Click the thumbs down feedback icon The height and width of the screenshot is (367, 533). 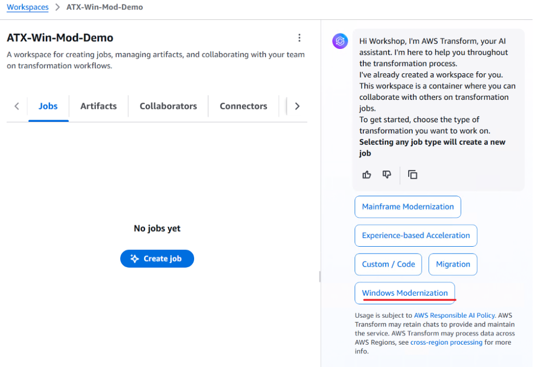click(x=387, y=175)
